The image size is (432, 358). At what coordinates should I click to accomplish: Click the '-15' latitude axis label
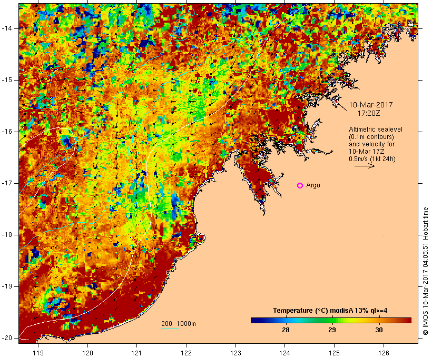point(6,80)
